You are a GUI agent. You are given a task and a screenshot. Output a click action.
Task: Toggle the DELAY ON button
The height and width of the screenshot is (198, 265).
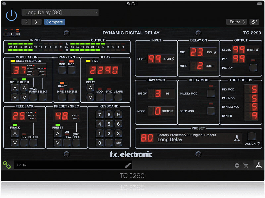click(x=67, y=143)
